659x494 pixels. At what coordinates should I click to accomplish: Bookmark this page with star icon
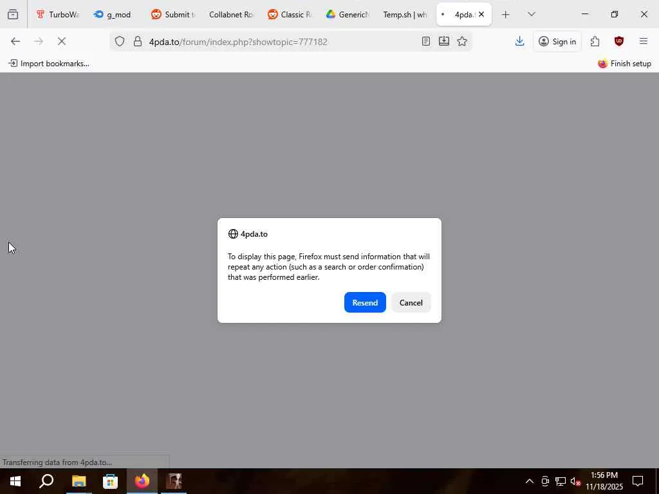462,41
